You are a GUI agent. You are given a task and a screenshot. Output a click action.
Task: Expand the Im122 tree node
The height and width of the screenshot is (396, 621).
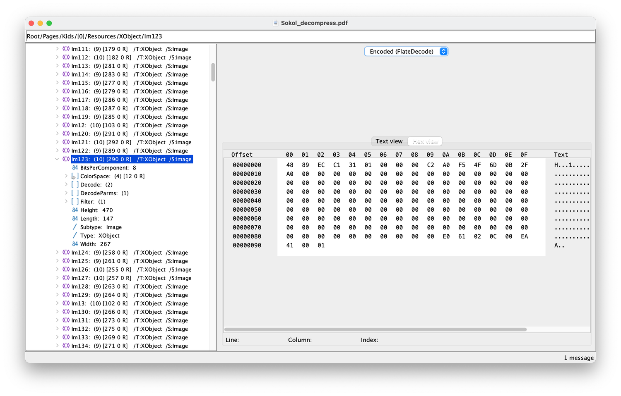(57, 150)
